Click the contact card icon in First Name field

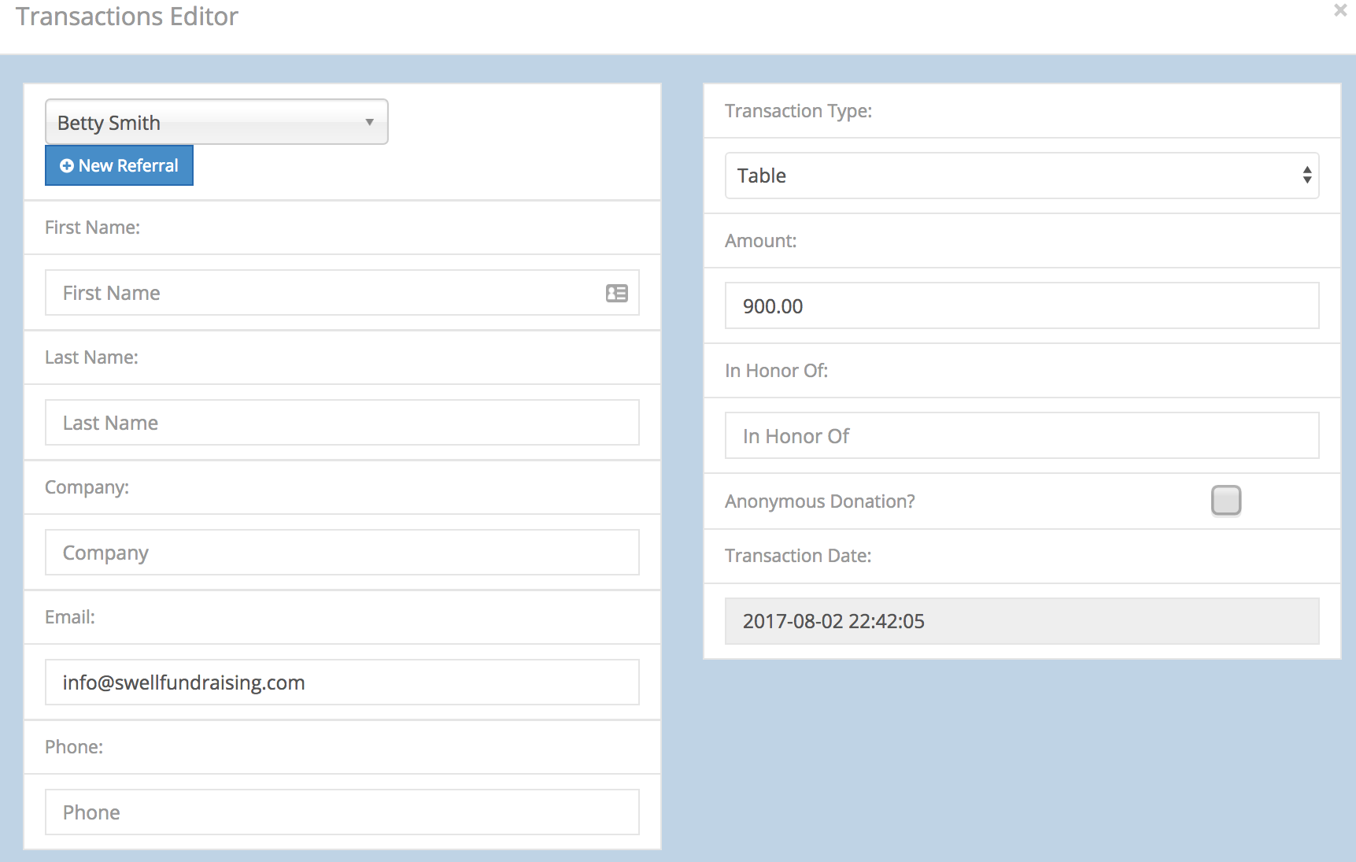[x=616, y=294]
